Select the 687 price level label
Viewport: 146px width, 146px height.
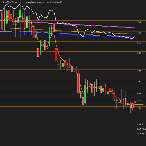[139, 43]
